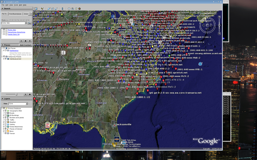Screen dimensions: 257x160
Task: Click the Add Placemark pushpin toolbar icon
Action: (x=42, y=9)
